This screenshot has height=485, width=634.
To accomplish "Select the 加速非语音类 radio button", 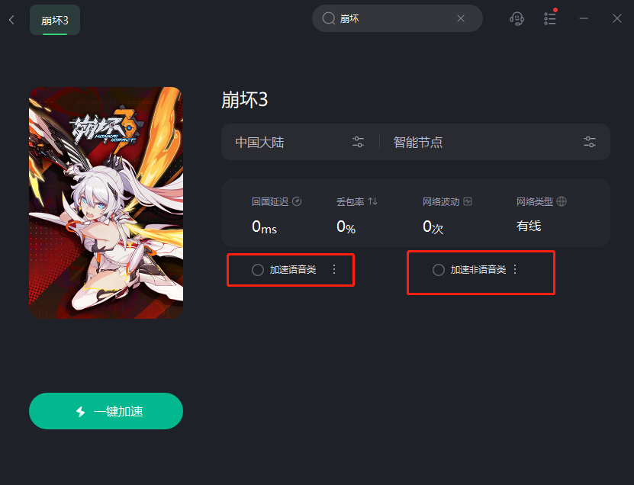I will coord(438,270).
